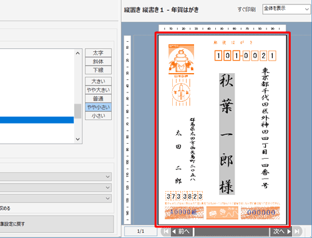Set font size to 大きい
312x238 pixels.
coord(98,81)
